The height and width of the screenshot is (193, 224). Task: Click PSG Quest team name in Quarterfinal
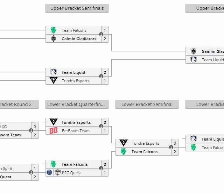pos(71,173)
